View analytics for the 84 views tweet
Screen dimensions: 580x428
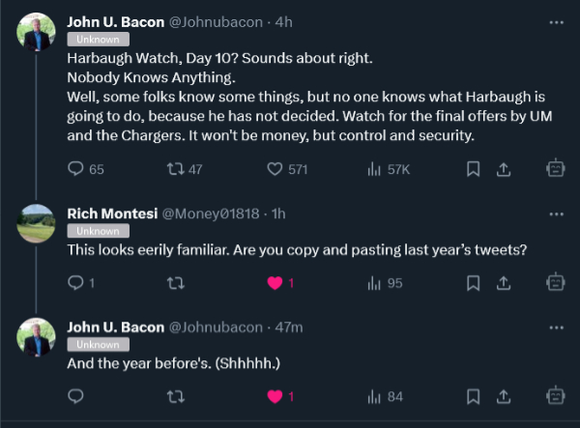373,396
